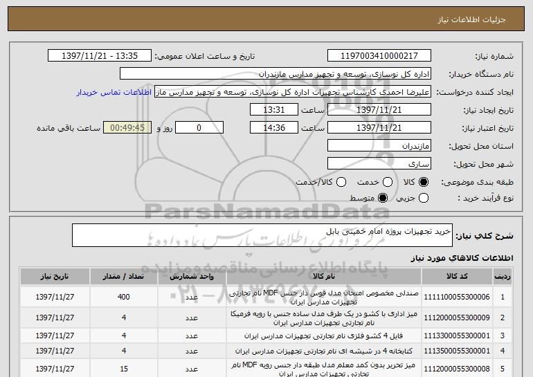
Task: Click quantity 400 in row 1
Action: click(x=124, y=297)
